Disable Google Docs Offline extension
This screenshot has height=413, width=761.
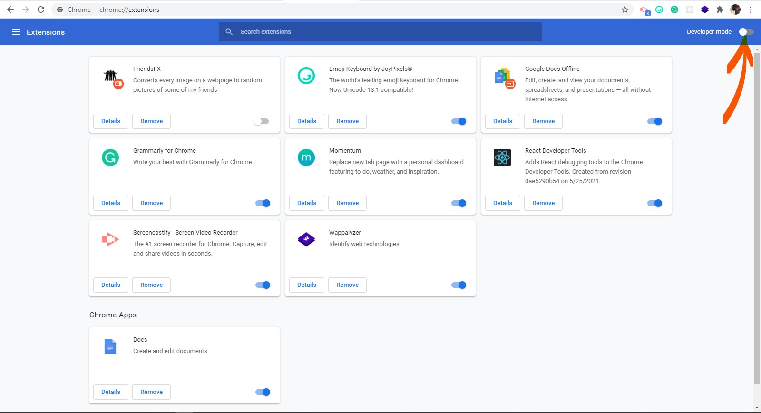655,121
